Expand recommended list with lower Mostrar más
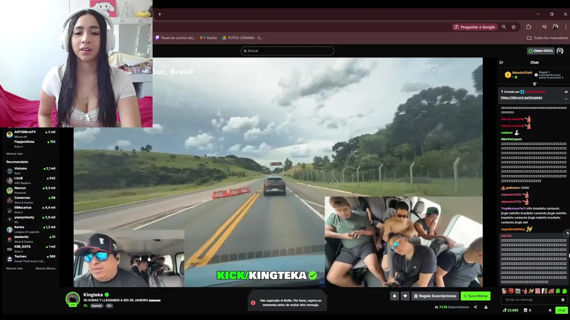This screenshot has height=320, width=570. 14,268
